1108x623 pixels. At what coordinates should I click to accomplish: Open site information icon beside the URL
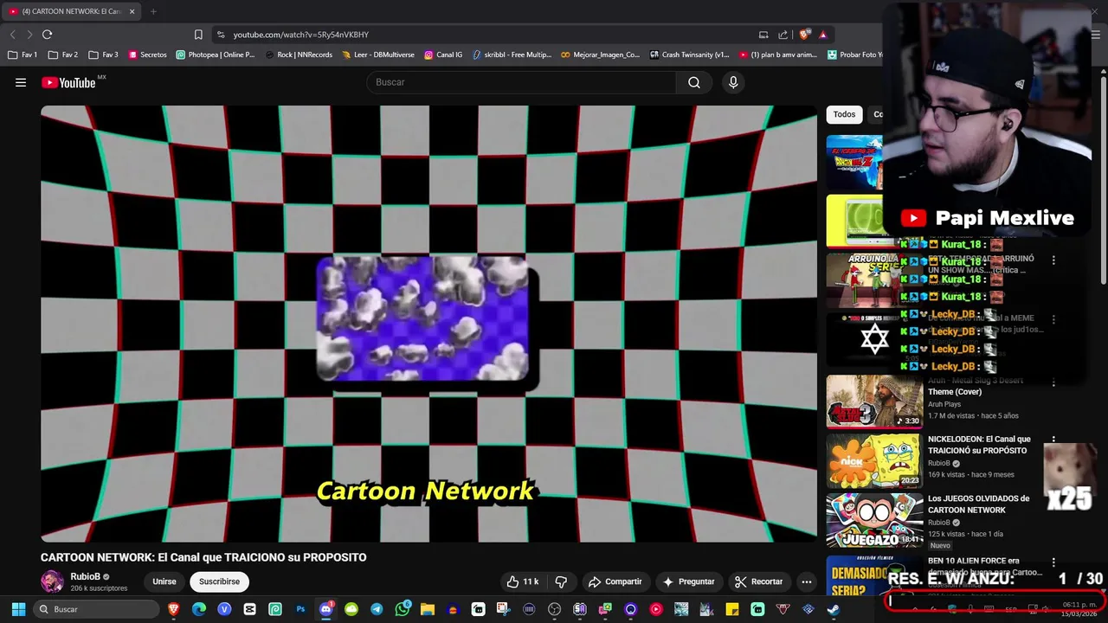point(221,35)
